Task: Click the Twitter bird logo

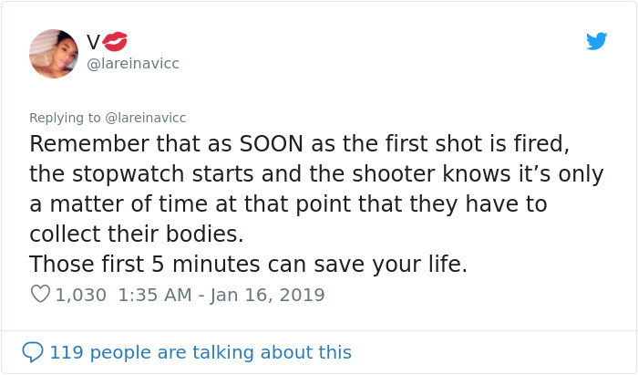Action: tap(596, 41)
